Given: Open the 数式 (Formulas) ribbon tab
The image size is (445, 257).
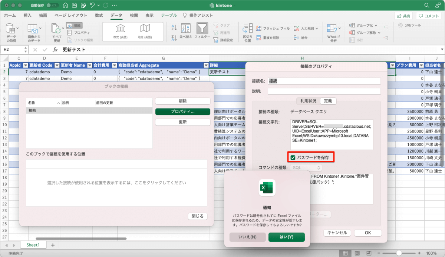Looking at the screenshot, I should click(99, 16).
